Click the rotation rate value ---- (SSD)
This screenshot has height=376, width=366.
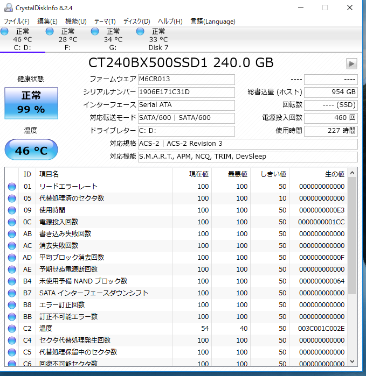click(x=330, y=105)
